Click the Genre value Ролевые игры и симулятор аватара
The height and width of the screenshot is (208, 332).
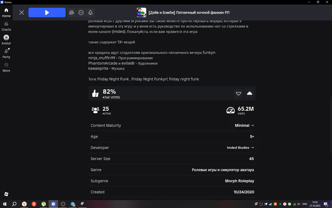click(223, 170)
